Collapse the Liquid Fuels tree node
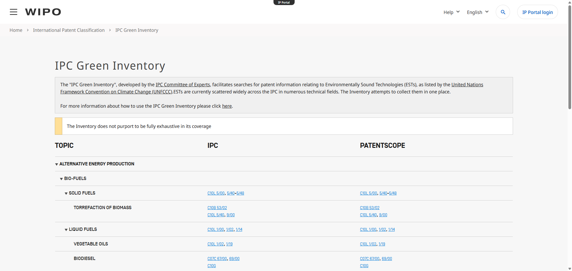Image resolution: width=572 pixels, height=271 pixels. pyautogui.click(x=66, y=230)
